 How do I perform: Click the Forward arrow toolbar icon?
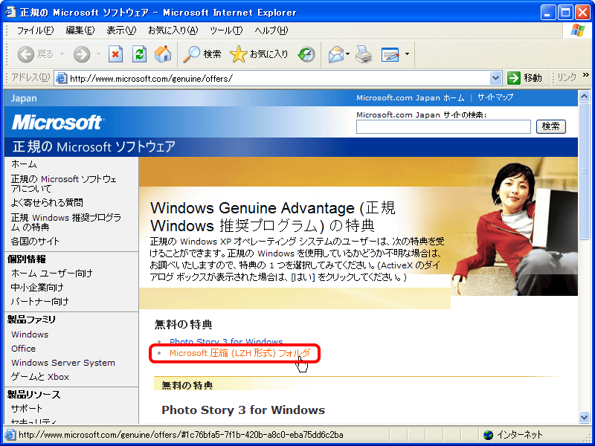tap(82, 54)
